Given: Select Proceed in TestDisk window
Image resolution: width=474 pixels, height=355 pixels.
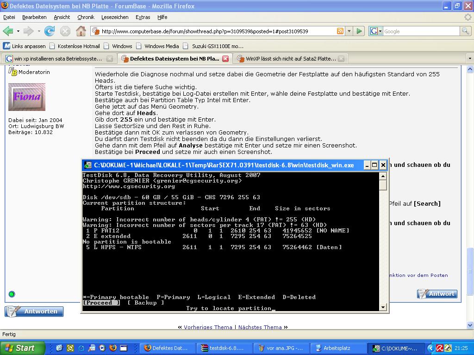Looking at the screenshot, I should click(x=101, y=303).
